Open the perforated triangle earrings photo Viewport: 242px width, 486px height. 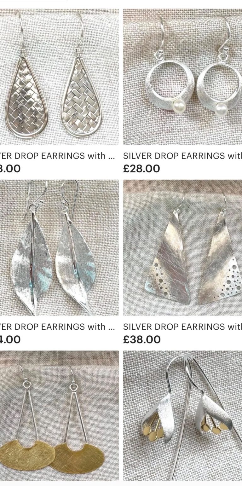coord(182,247)
